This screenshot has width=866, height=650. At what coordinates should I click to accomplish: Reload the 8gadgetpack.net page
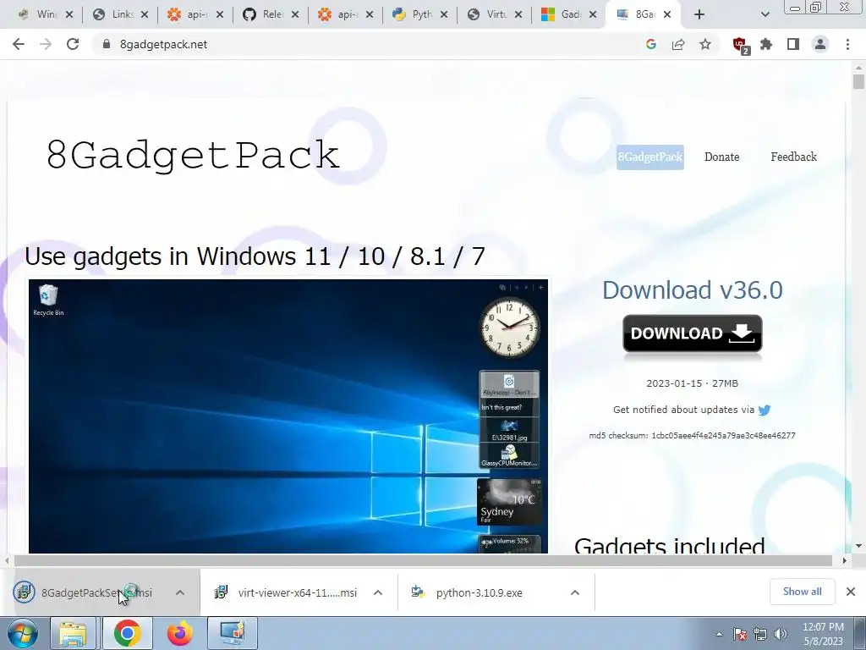[73, 44]
